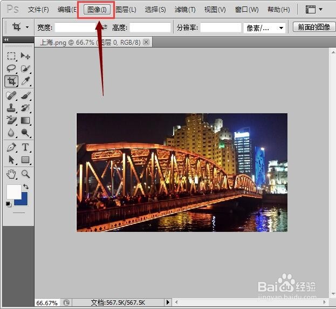Screen dimensions: 336x309
Task: Select the Horizontal Type tool
Action: (25, 147)
